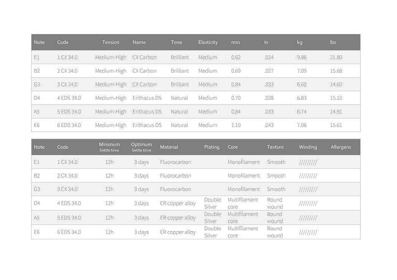Select the E1 note cell in top table
Viewport: 397px width, 280px height.
coord(37,58)
